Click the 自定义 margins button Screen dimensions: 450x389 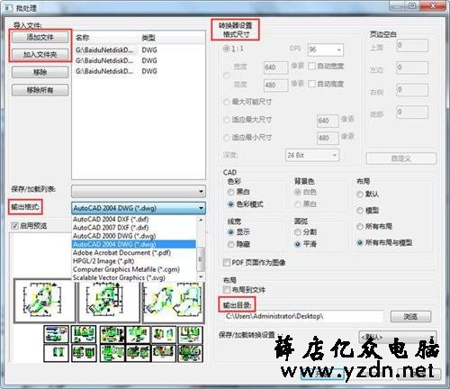click(401, 158)
